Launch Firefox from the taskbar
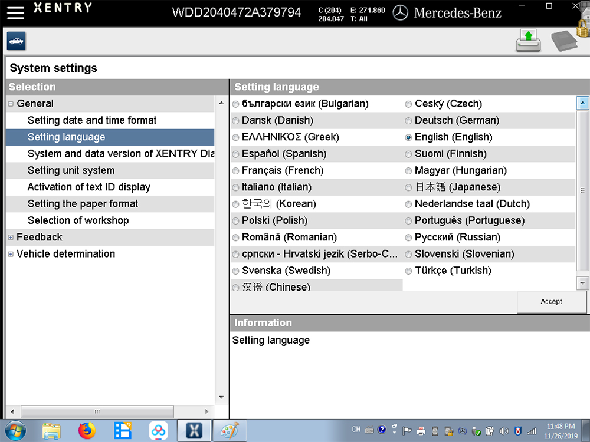Image resolution: width=590 pixels, height=442 pixels. tap(87, 430)
